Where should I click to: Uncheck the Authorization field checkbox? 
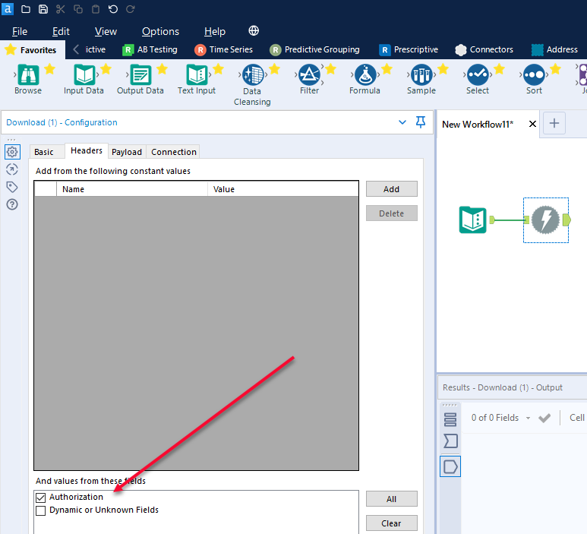click(x=41, y=498)
